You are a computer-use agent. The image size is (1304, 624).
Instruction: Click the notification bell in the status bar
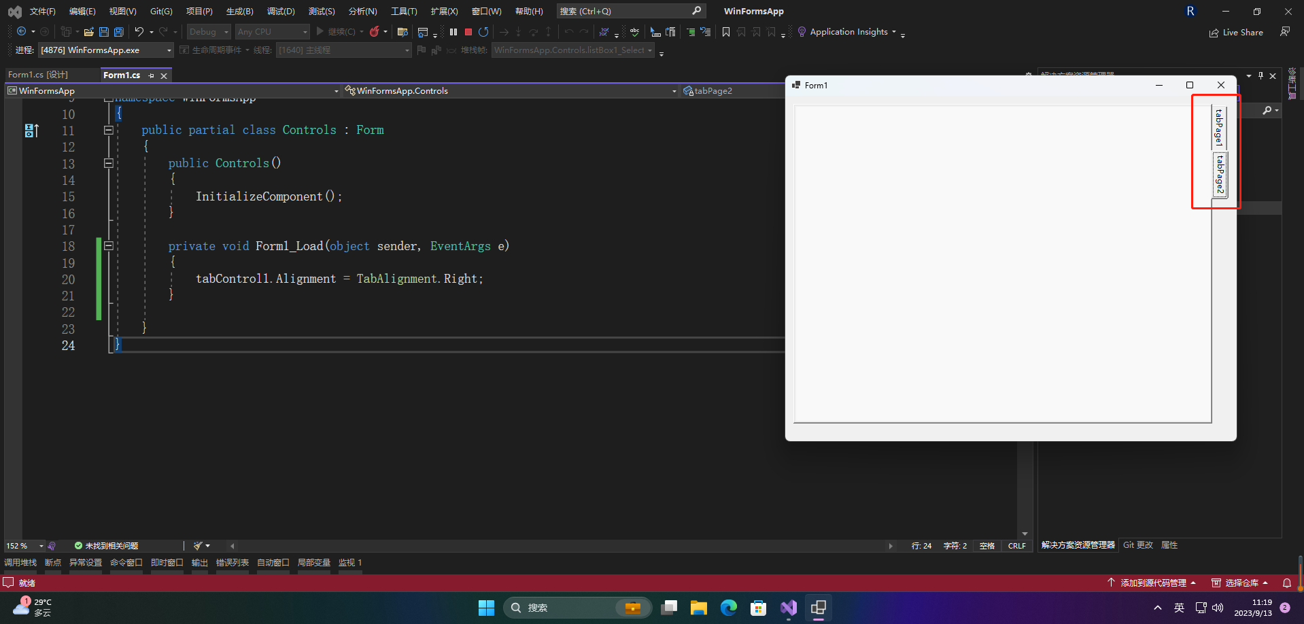(1287, 583)
